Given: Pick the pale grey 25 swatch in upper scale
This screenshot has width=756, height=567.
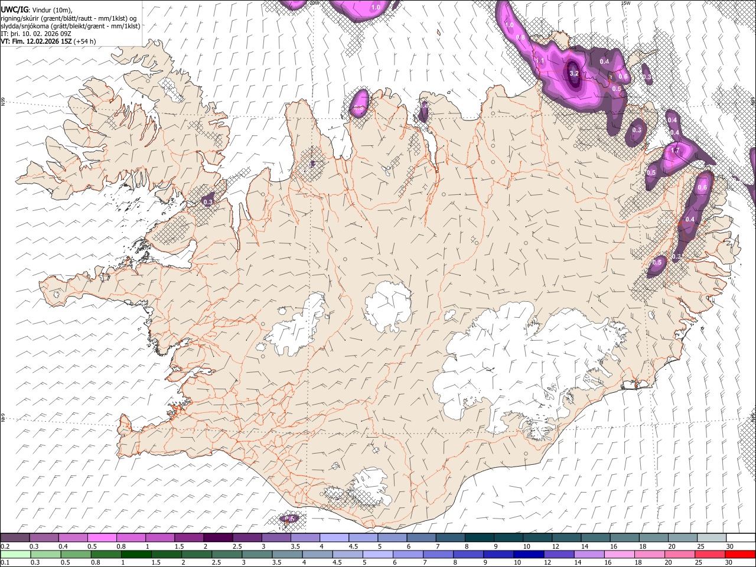Looking at the screenshot, I should 712,537.
